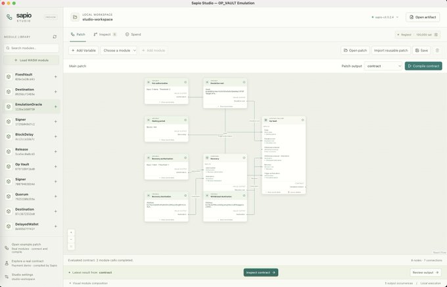Delete patch with trash icon

pos(437,51)
